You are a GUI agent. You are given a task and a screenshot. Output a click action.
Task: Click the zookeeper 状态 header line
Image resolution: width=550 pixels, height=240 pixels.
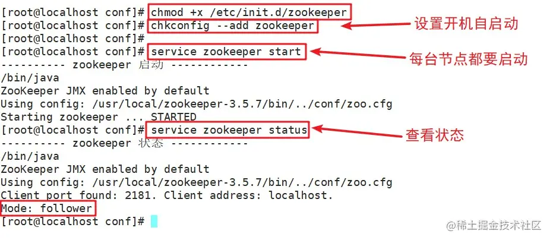(125, 143)
